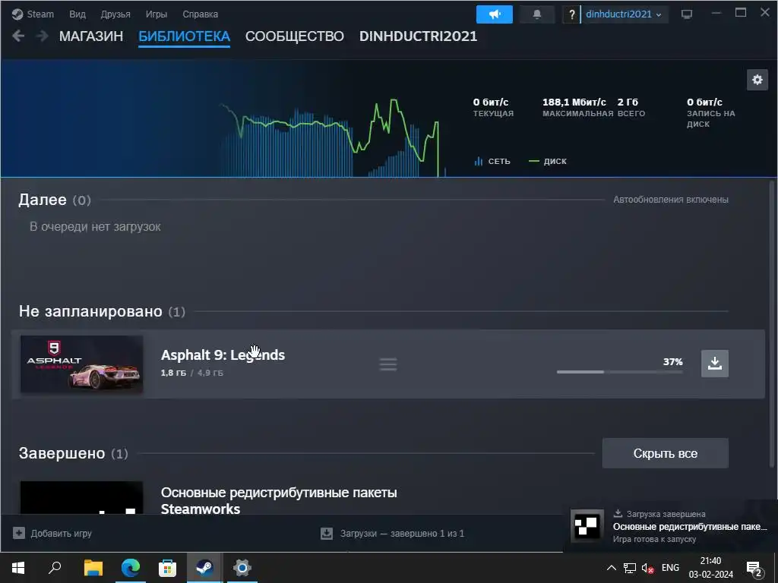
Task: Click the СЕТЬ graph legend
Action: coord(492,161)
